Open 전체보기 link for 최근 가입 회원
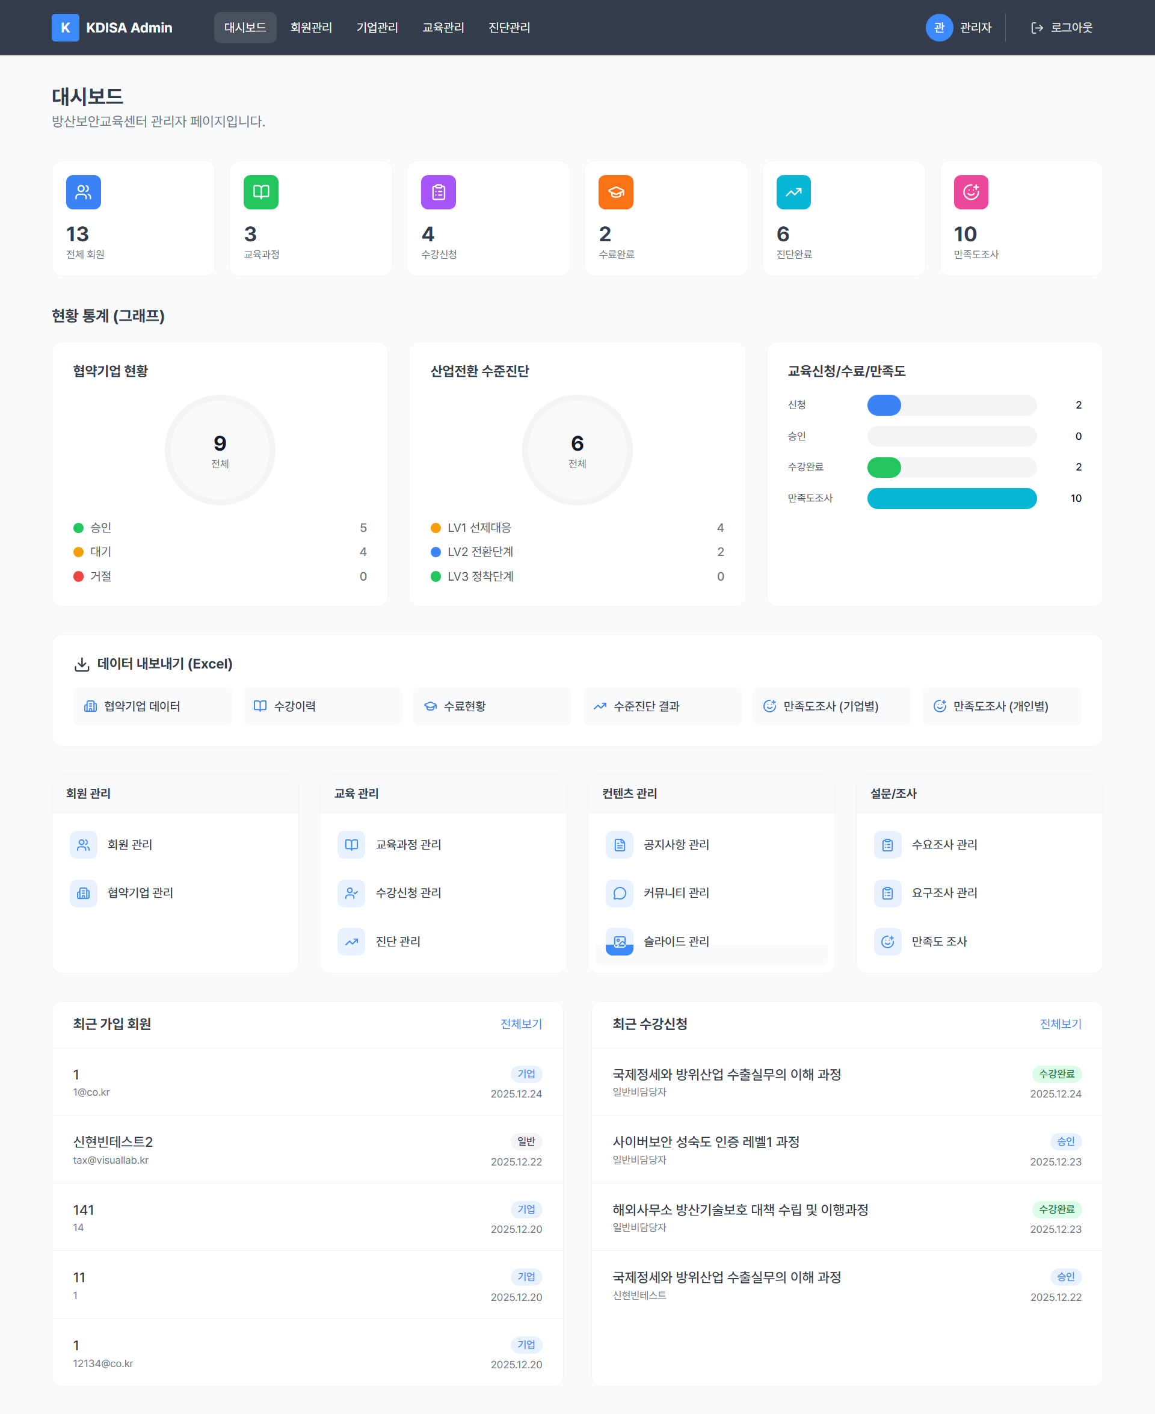1155x1414 pixels. [x=520, y=1023]
